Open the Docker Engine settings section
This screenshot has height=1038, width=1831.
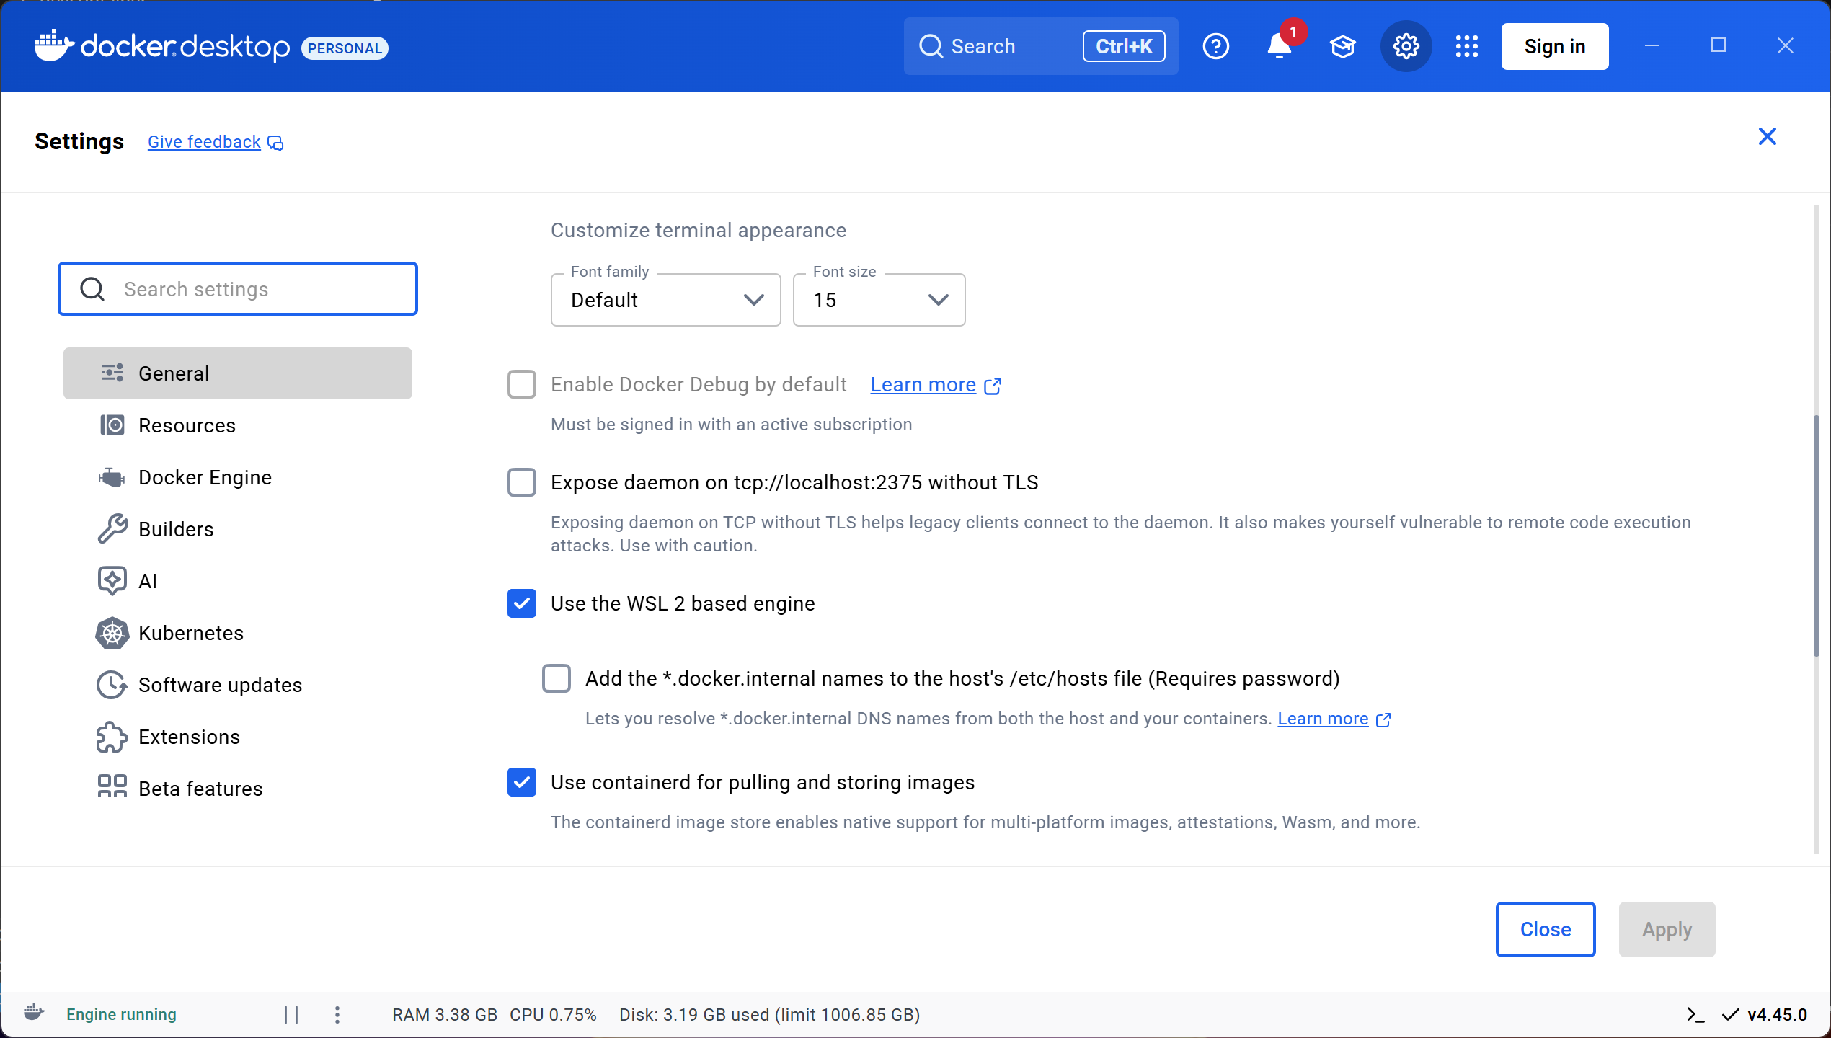238,476
